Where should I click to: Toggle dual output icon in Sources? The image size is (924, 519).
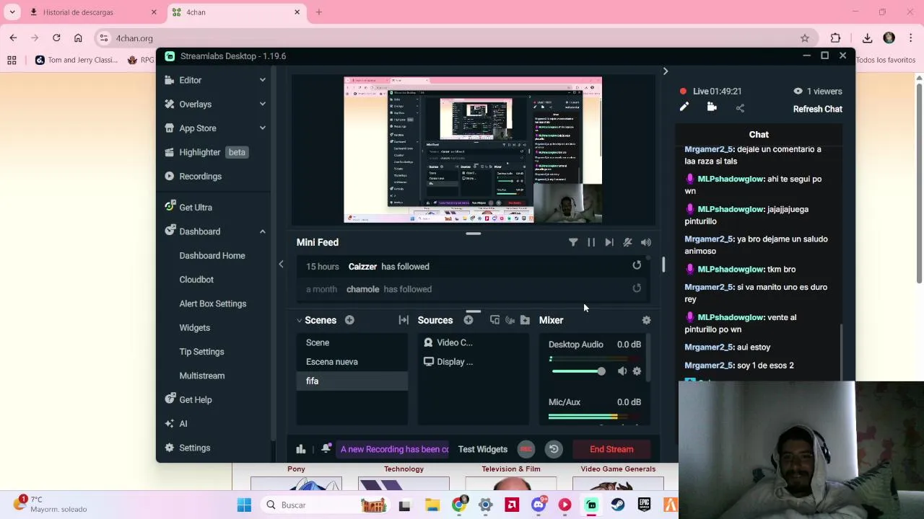coord(494,320)
